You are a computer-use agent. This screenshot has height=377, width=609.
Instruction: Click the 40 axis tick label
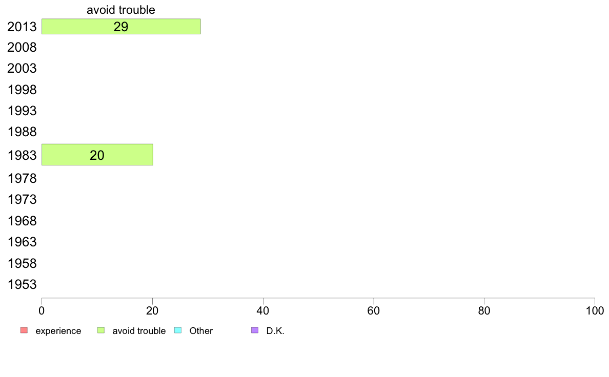(263, 311)
